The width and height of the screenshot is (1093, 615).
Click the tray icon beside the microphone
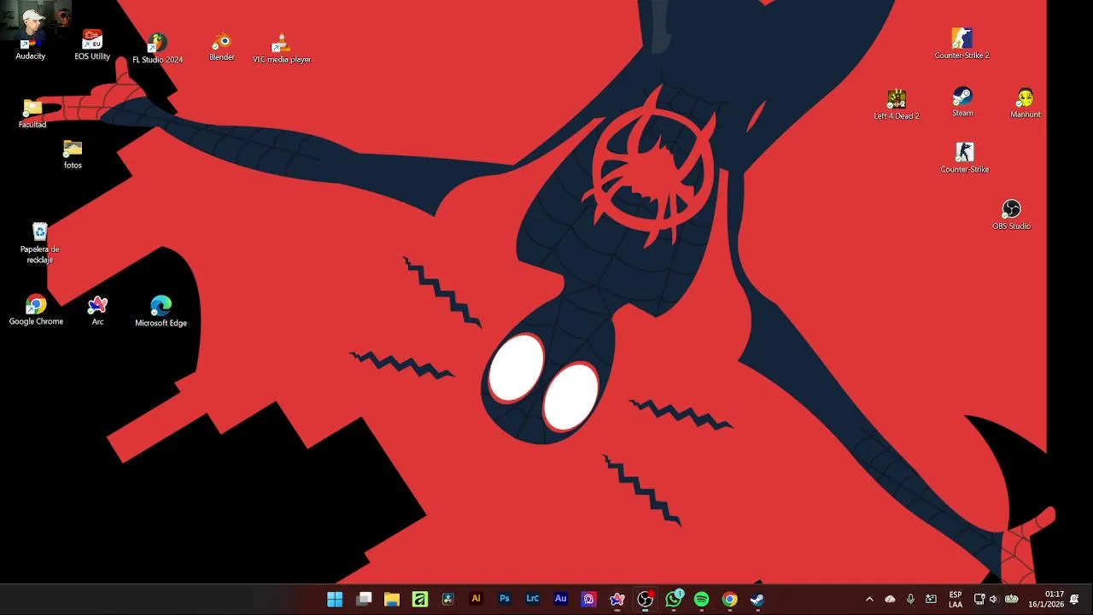coord(931,600)
